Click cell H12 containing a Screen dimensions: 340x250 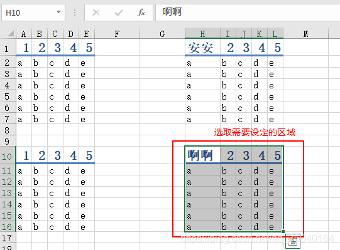click(202, 182)
